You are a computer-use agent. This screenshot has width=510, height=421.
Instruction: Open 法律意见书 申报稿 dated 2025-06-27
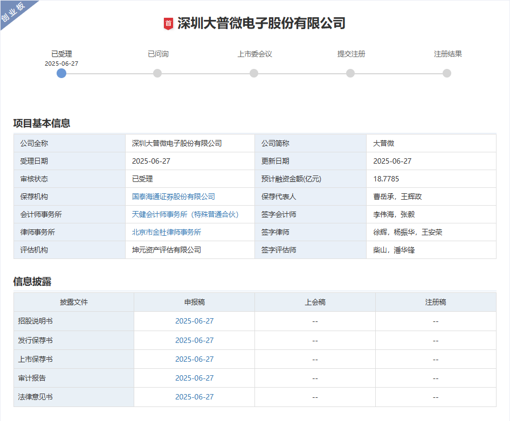tap(195, 397)
